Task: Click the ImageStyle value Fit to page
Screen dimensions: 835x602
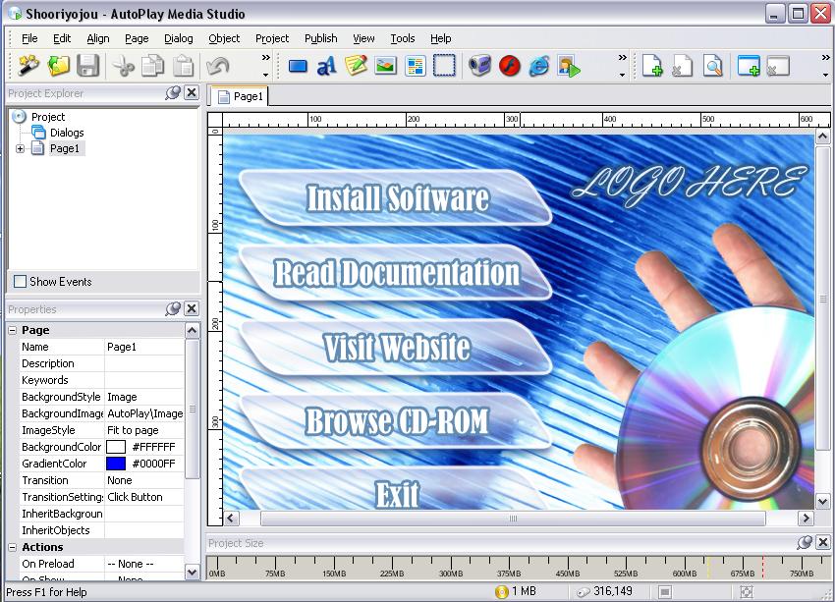Action: point(144,430)
